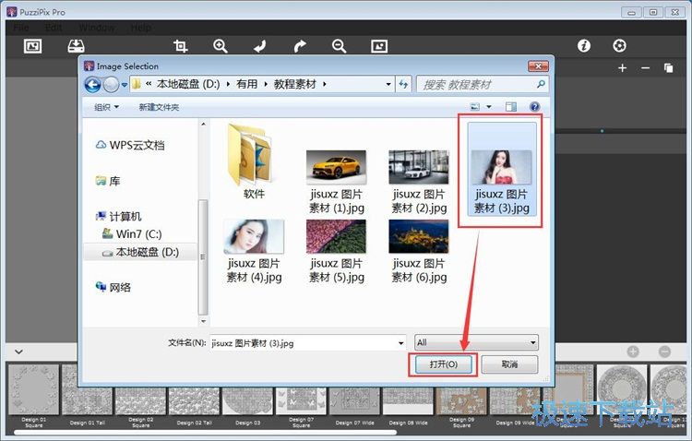Viewport: 692px width, 441px height.
Task: Select WPS云文档 in navigation pane
Action: [x=137, y=145]
